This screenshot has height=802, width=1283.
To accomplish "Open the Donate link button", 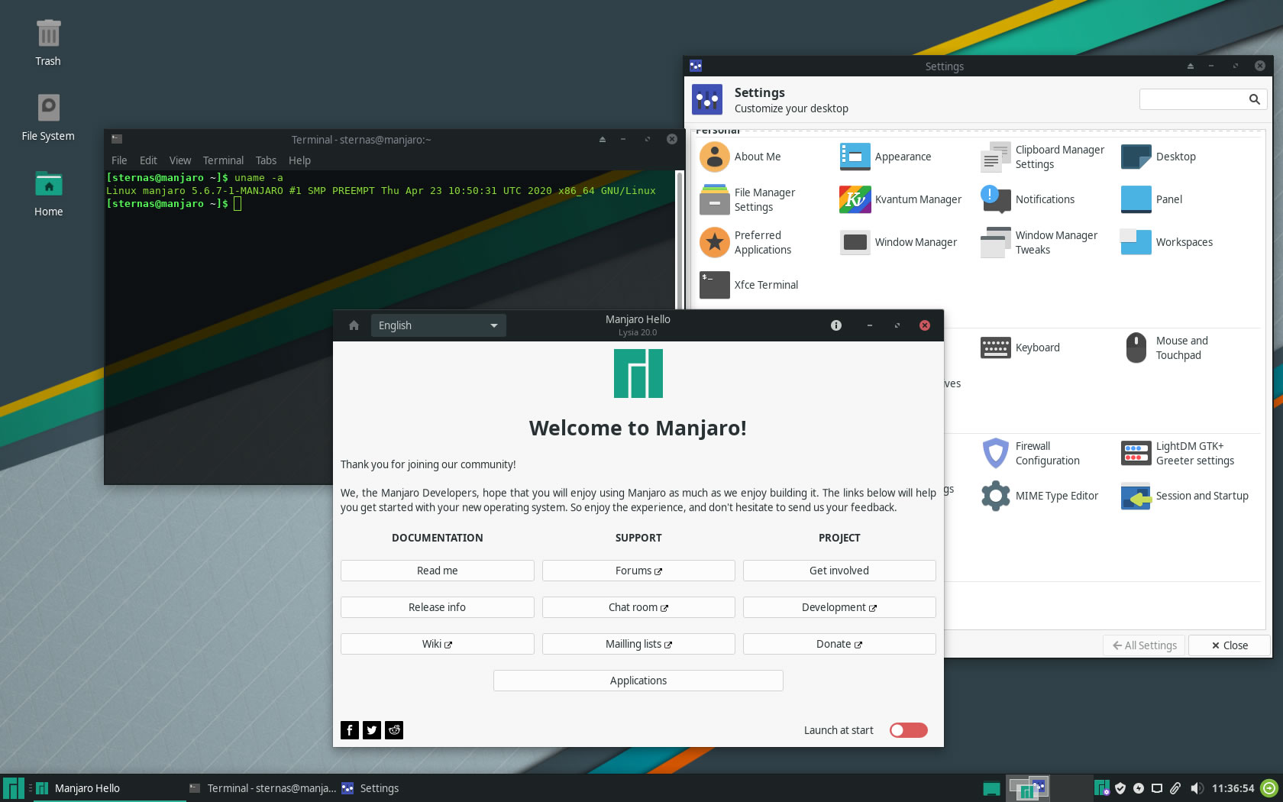I will pyautogui.click(x=839, y=644).
